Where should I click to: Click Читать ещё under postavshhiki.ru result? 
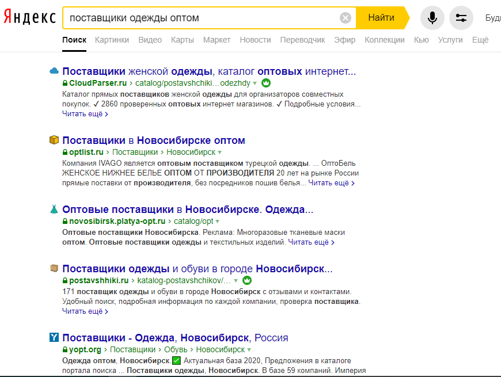point(85,311)
